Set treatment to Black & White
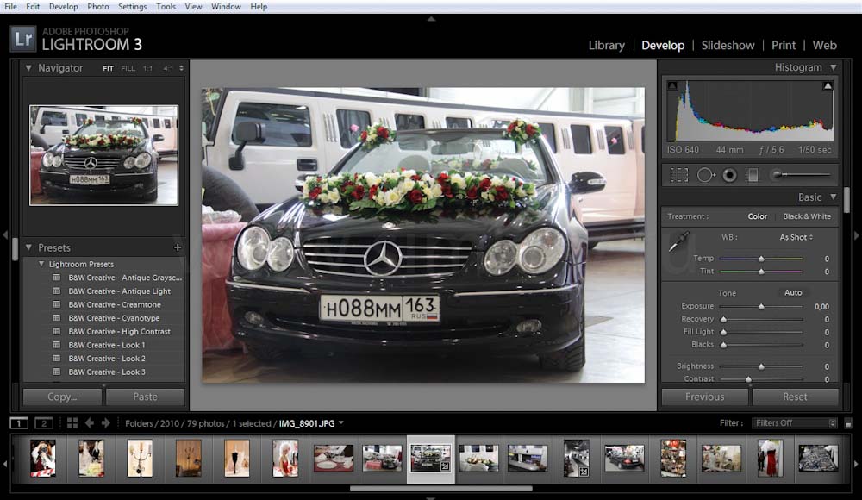862x500 pixels. tap(807, 216)
